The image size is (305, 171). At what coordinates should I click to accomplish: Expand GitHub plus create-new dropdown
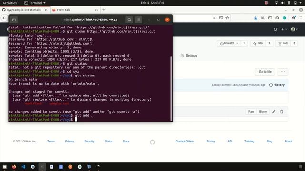[284, 29]
